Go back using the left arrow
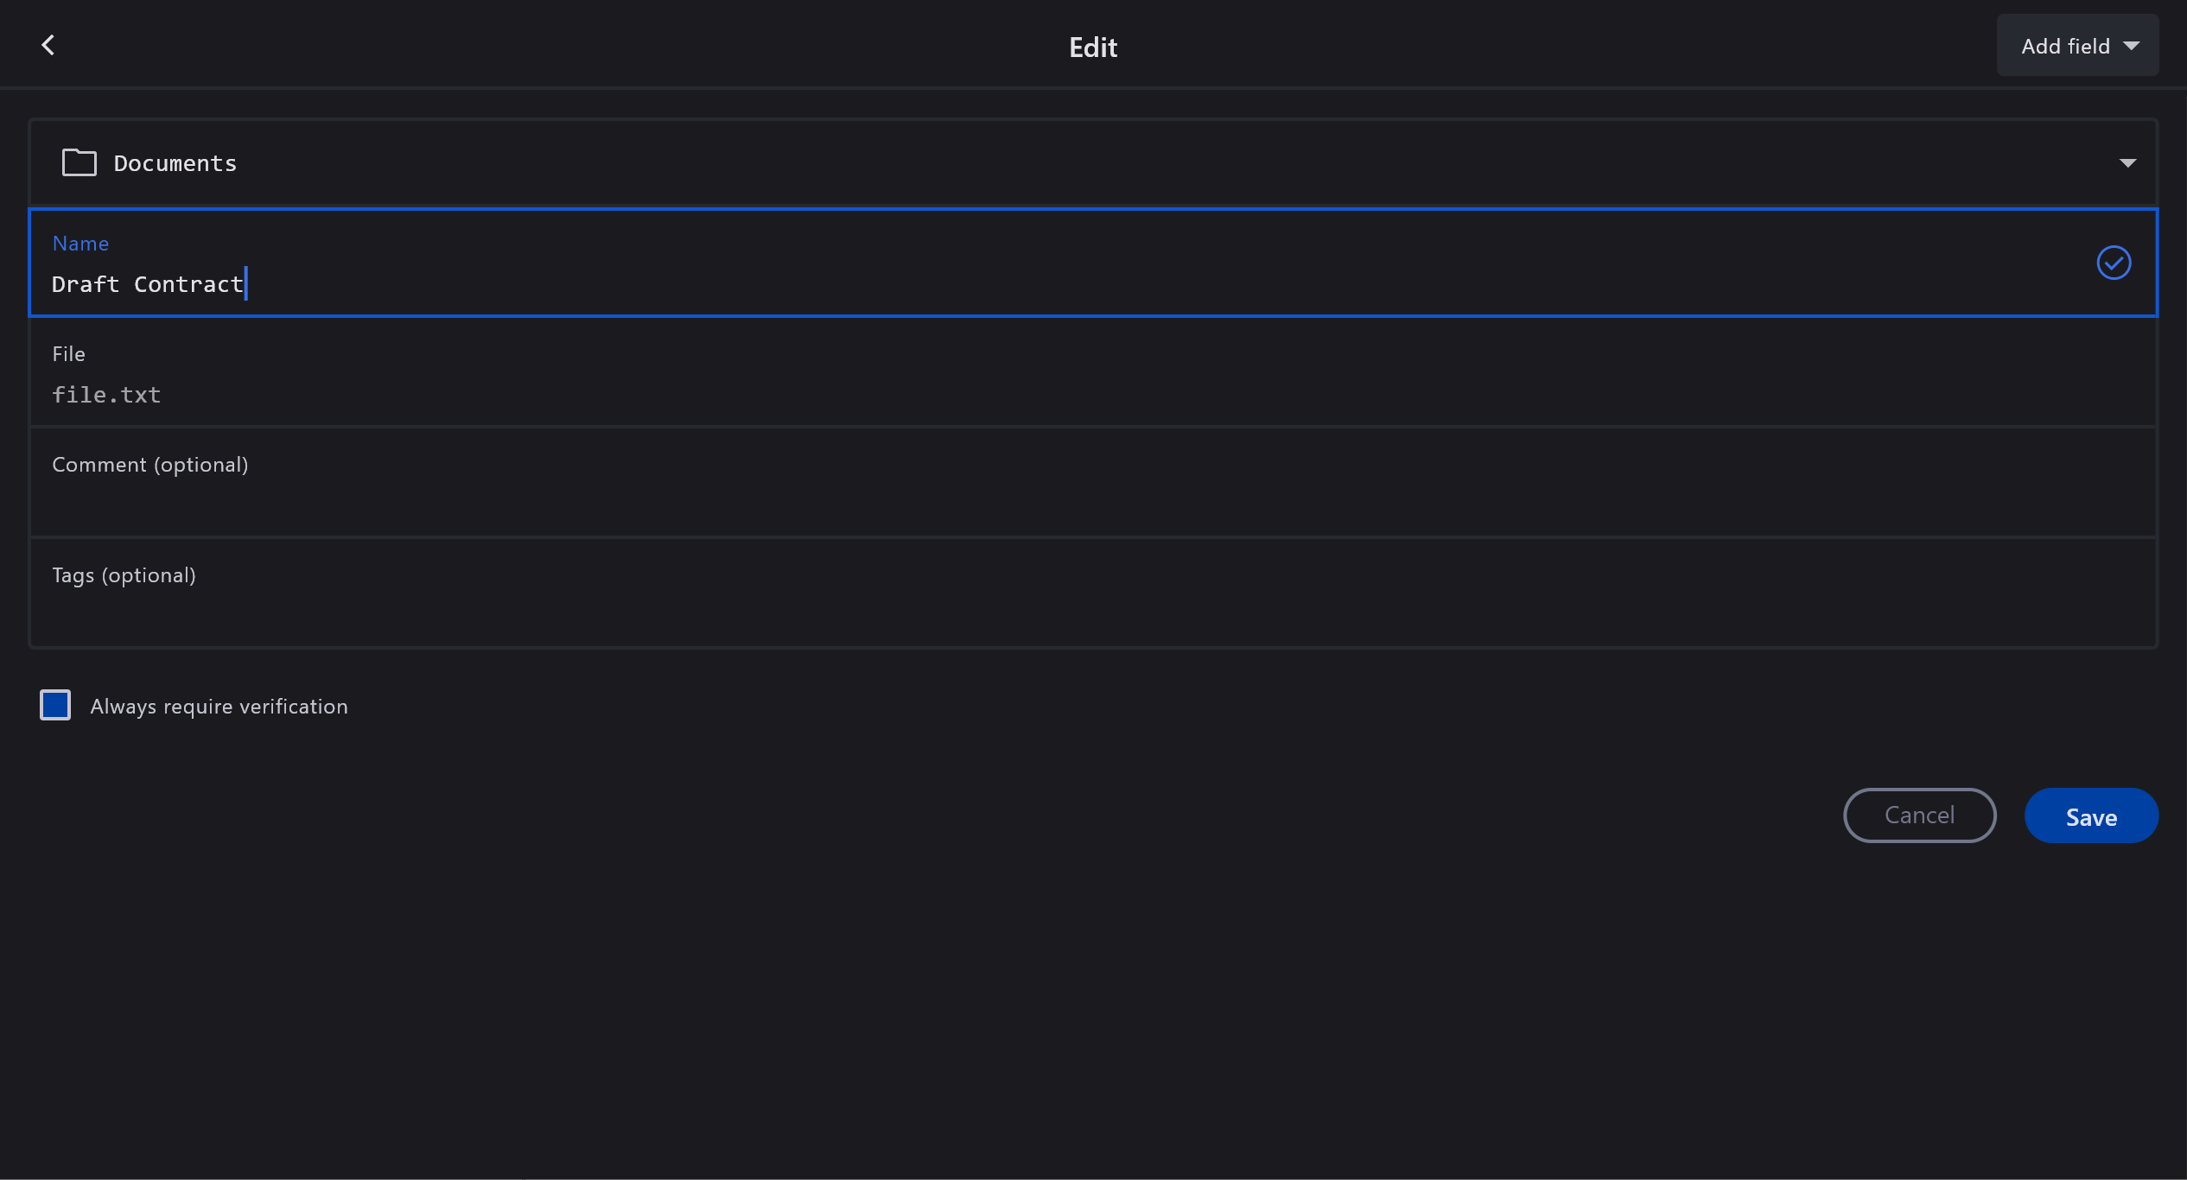The height and width of the screenshot is (1180, 2187). tap(48, 45)
